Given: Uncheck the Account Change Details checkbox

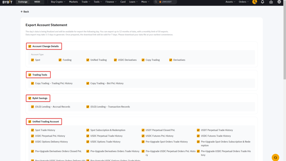Looking at the screenshot, I should (30, 46).
